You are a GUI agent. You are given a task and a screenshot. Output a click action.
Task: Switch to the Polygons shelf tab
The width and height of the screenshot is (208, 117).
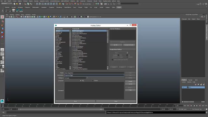27,7
